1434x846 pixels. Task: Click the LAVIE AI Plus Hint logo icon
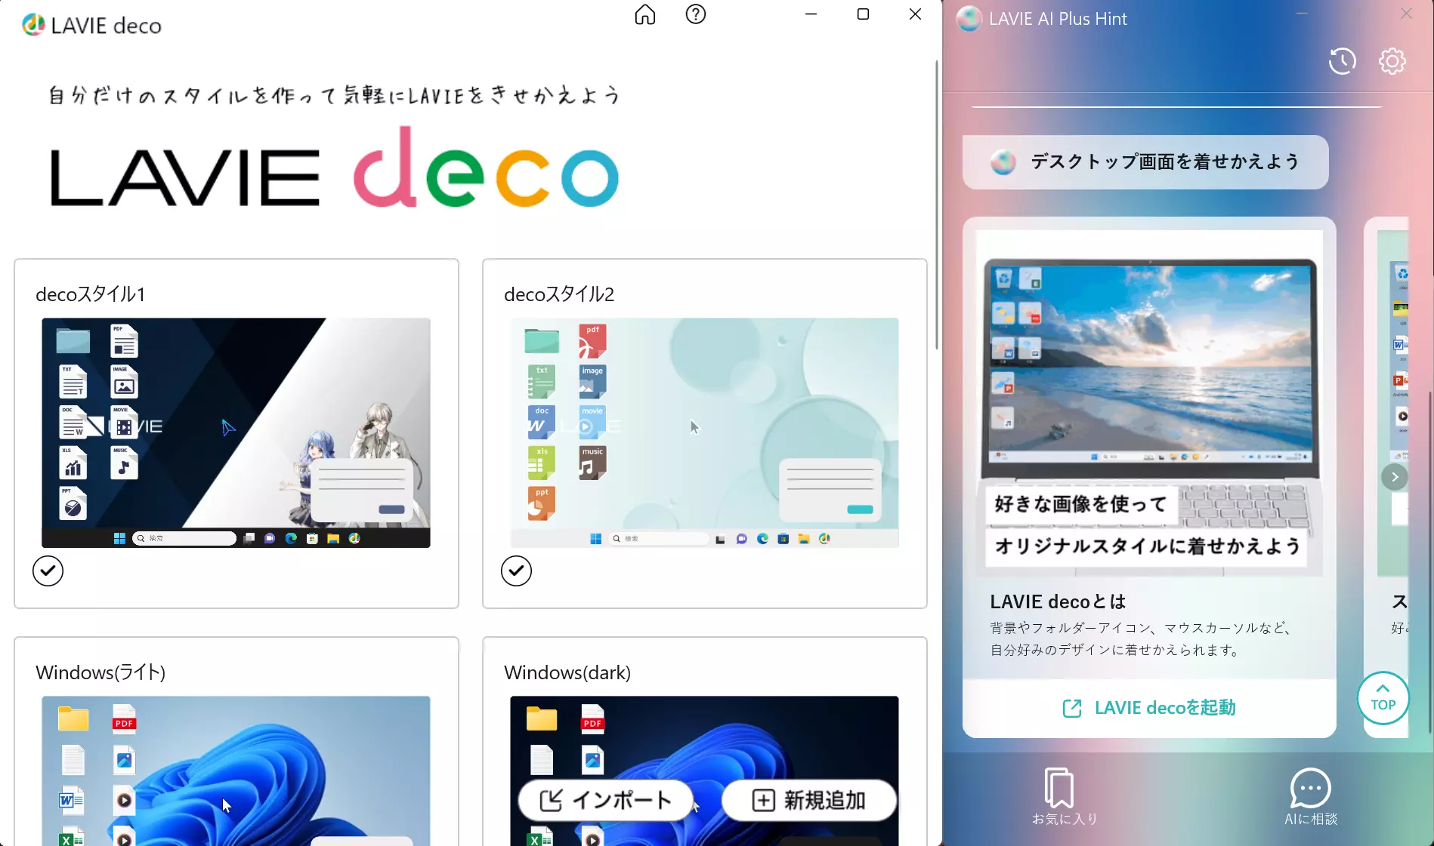tap(969, 19)
